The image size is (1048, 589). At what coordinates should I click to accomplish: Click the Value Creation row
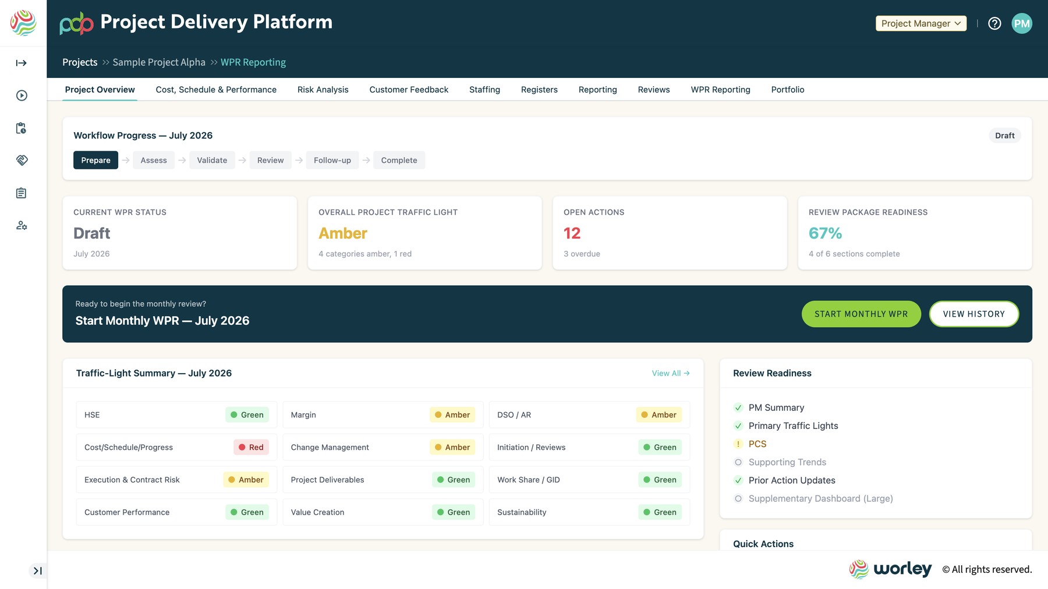click(x=383, y=512)
